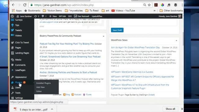Viewport: 199px width, 112px height.
Task: Open the private support ticket link
Action: tap(49, 22)
